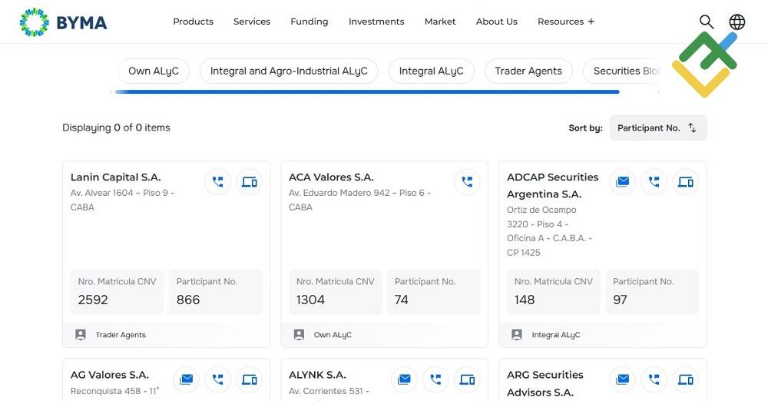Open the Sort by Participant No. dropdown
The width and height of the screenshot is (768, 401).
[658, 128]
